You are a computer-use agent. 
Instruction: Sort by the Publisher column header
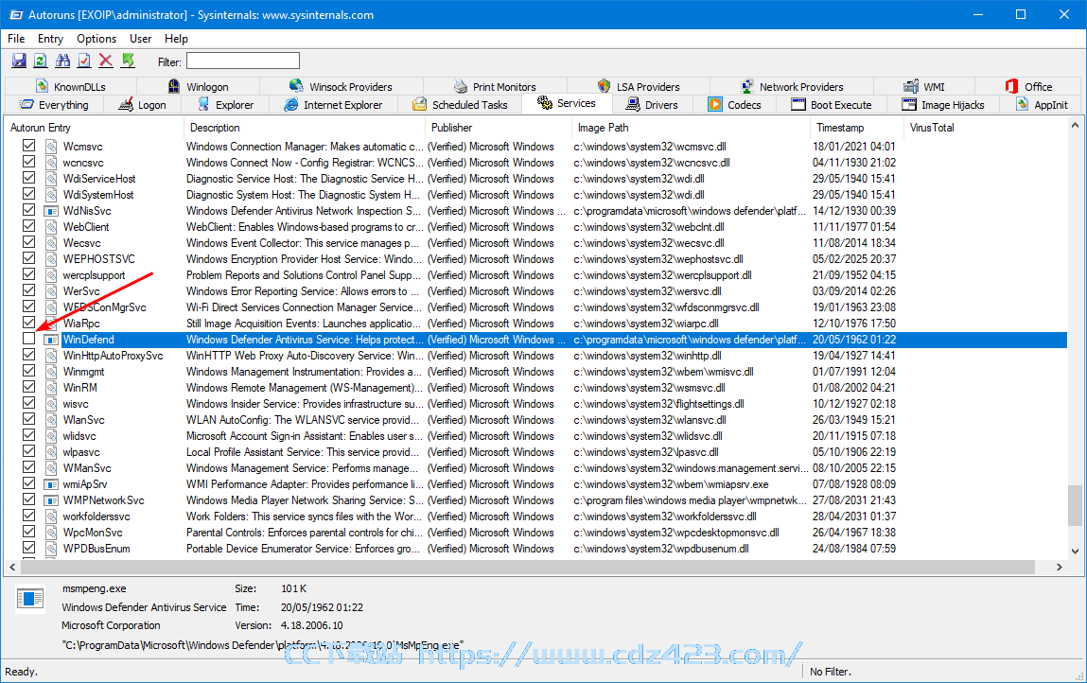coord(499,128)
